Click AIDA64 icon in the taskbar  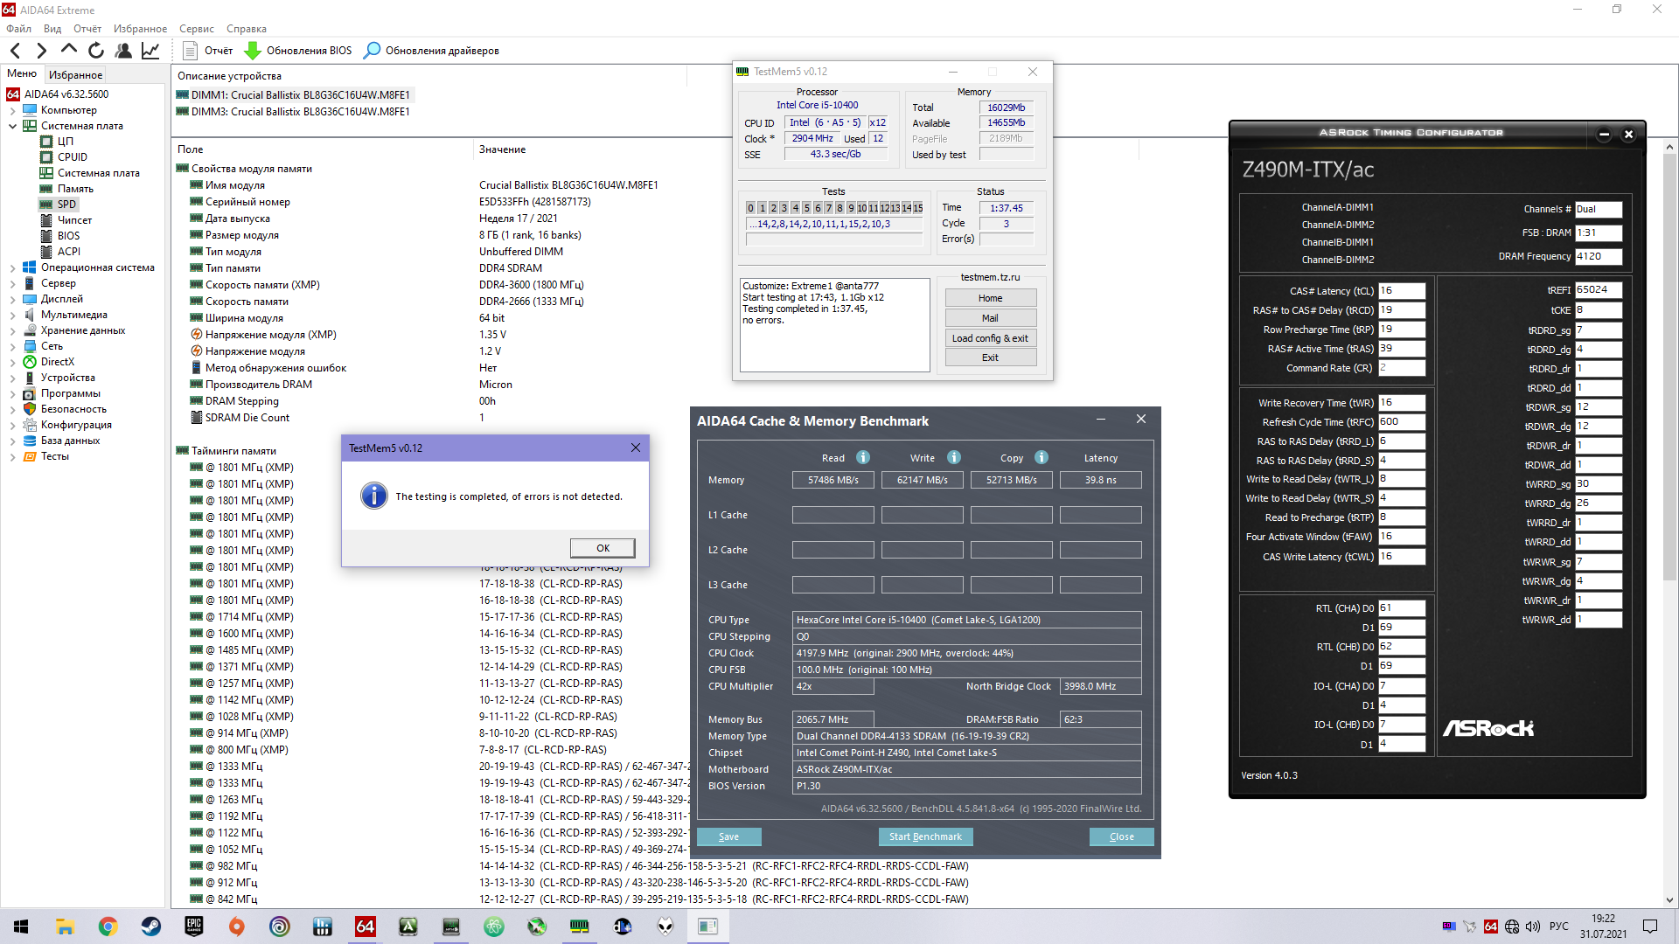[x=366, y=927]
